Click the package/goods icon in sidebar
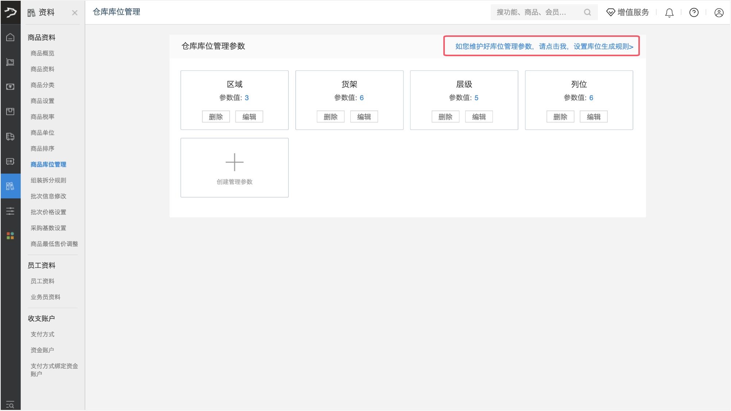731x411 pixels. point(10,112)
